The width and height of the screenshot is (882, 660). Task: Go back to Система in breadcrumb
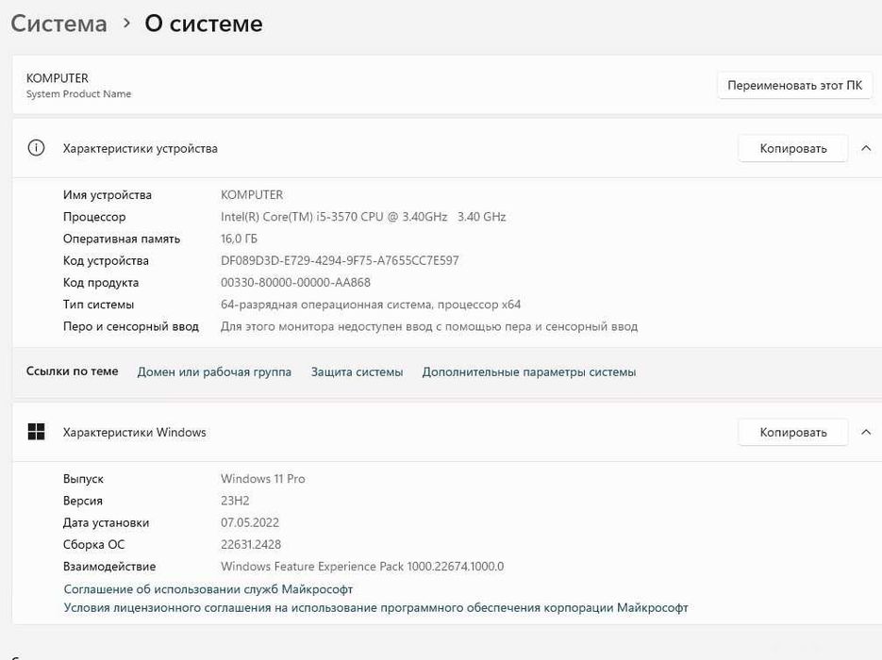[59, 24]
